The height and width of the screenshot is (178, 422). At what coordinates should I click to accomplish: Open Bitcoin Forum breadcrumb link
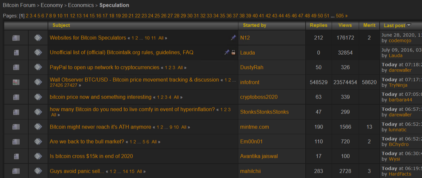coord(19,5)
